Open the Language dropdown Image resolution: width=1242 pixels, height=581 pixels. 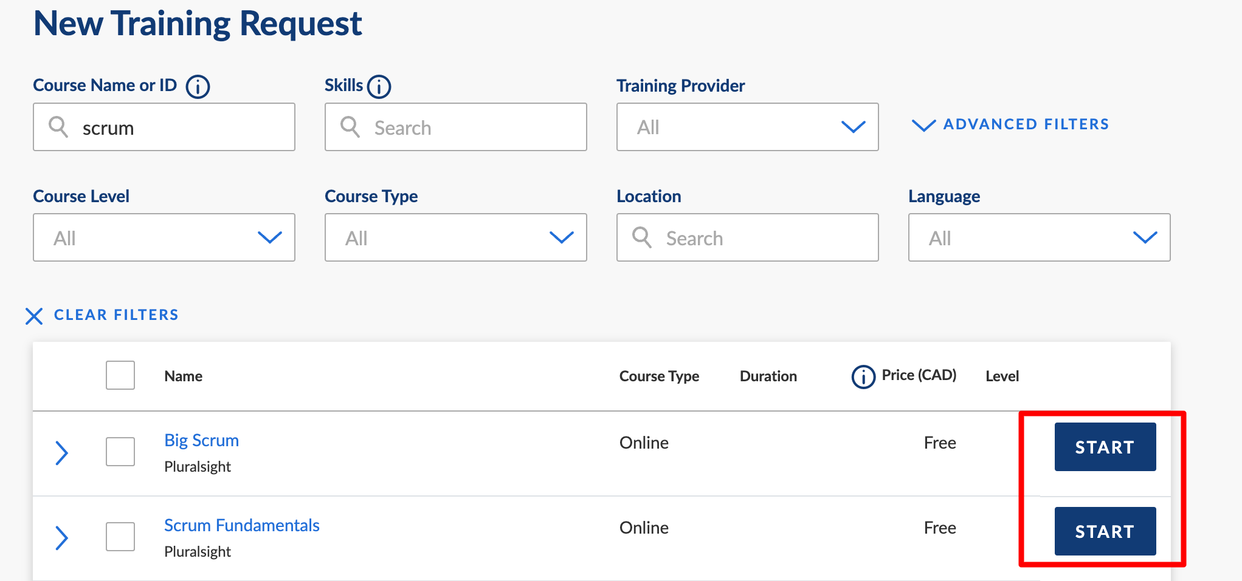point(1039,237)
